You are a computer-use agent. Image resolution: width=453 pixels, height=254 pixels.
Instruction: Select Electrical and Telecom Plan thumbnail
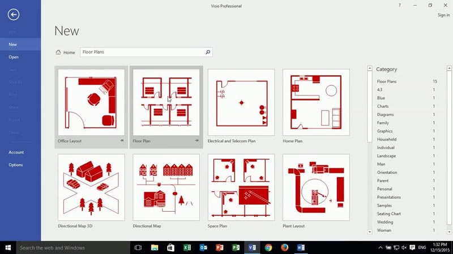(x=241, y=102)
